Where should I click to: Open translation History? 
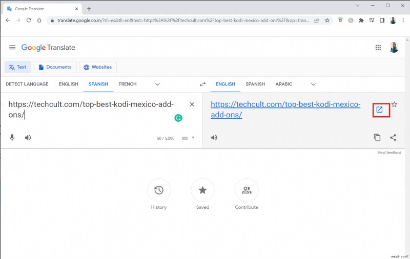[159, 190]
